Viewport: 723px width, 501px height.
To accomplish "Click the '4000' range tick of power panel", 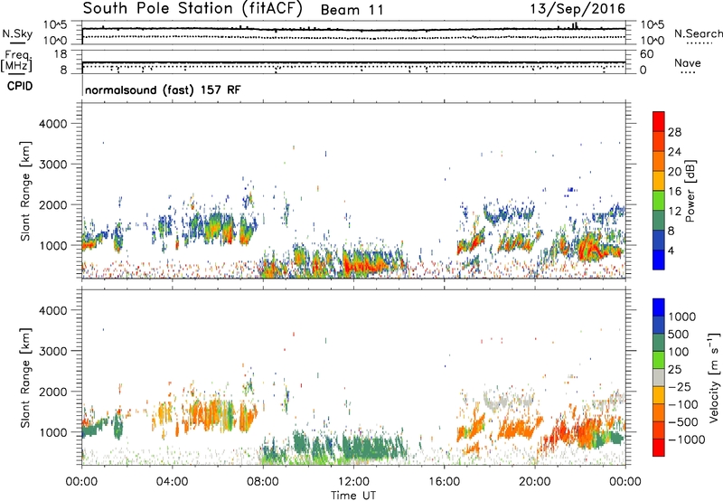I will (x=52, y=124).
